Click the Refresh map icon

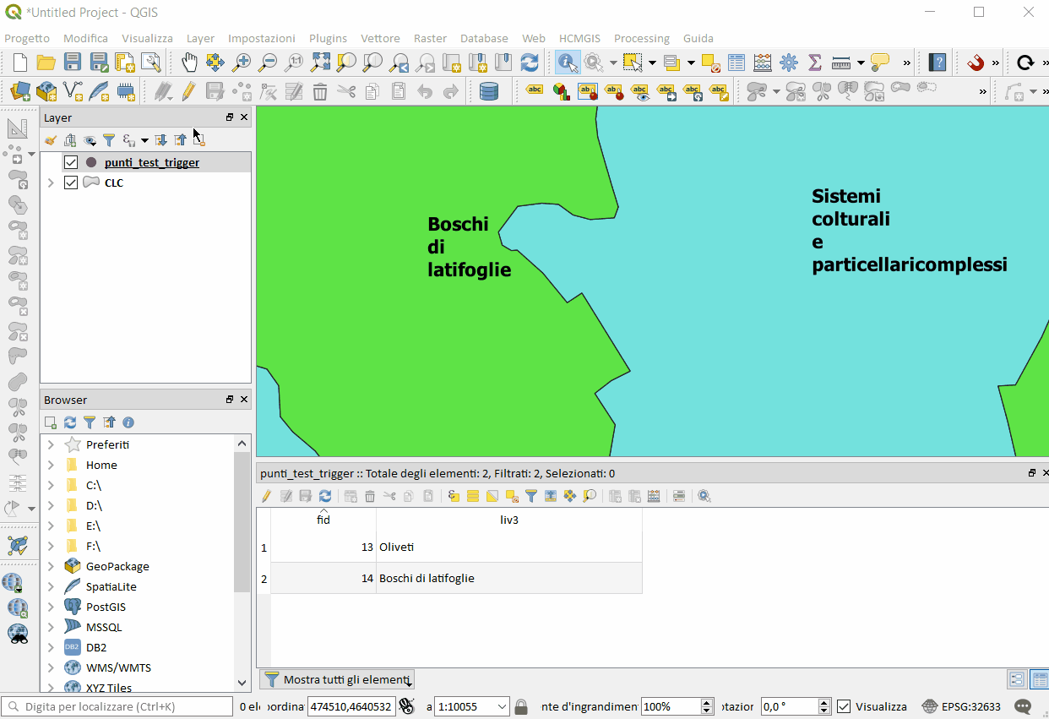click(530, 62)
